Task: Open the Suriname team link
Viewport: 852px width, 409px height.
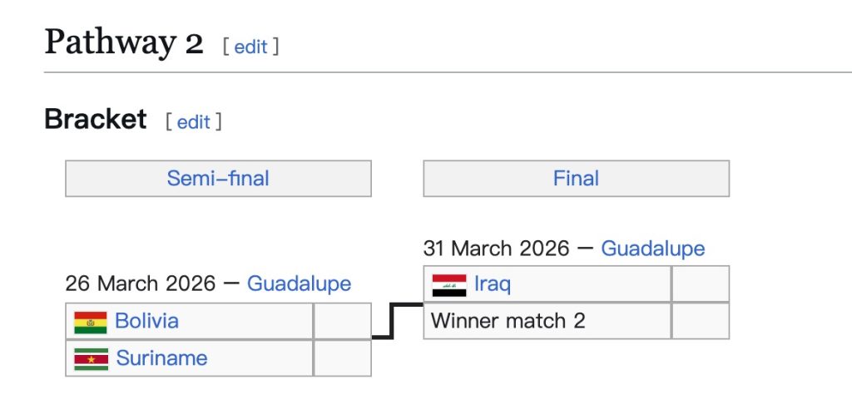Action: (x=161, y=358)
